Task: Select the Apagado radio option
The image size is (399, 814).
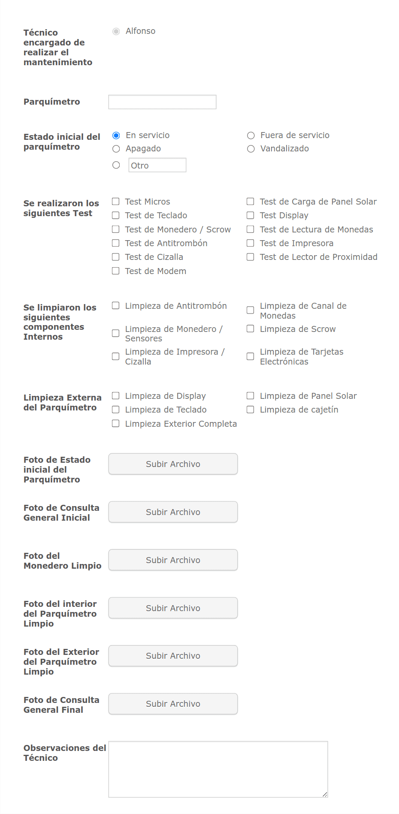Action: [116, 149]
